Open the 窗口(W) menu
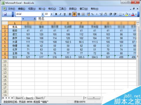The height and width of the screenshot is (105, 141). pos(84,9)
